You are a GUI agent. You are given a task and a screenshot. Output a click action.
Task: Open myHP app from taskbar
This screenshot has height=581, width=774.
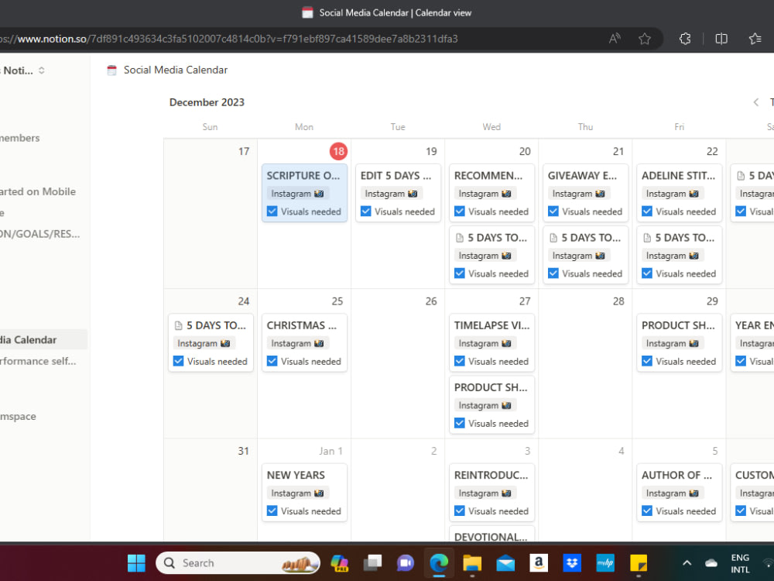[x=605, y=562]
